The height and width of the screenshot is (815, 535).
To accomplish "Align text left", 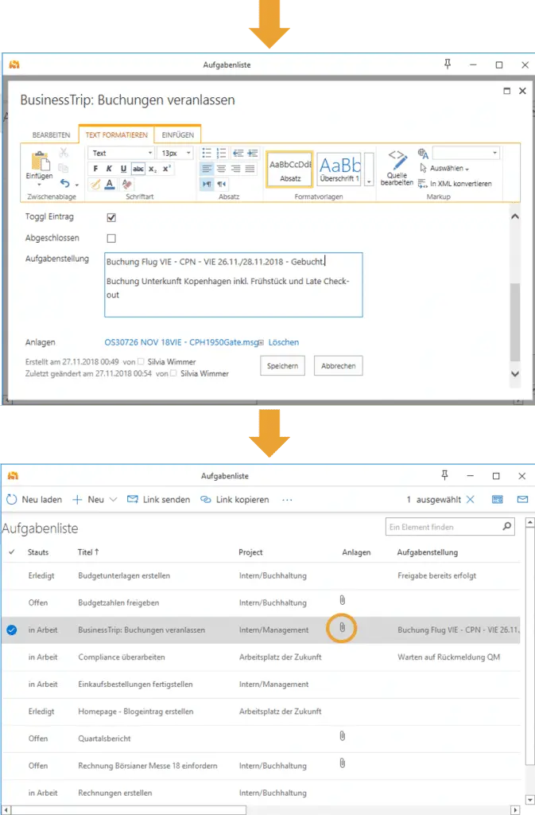I will pyautogui.click(x=207, y=169).
